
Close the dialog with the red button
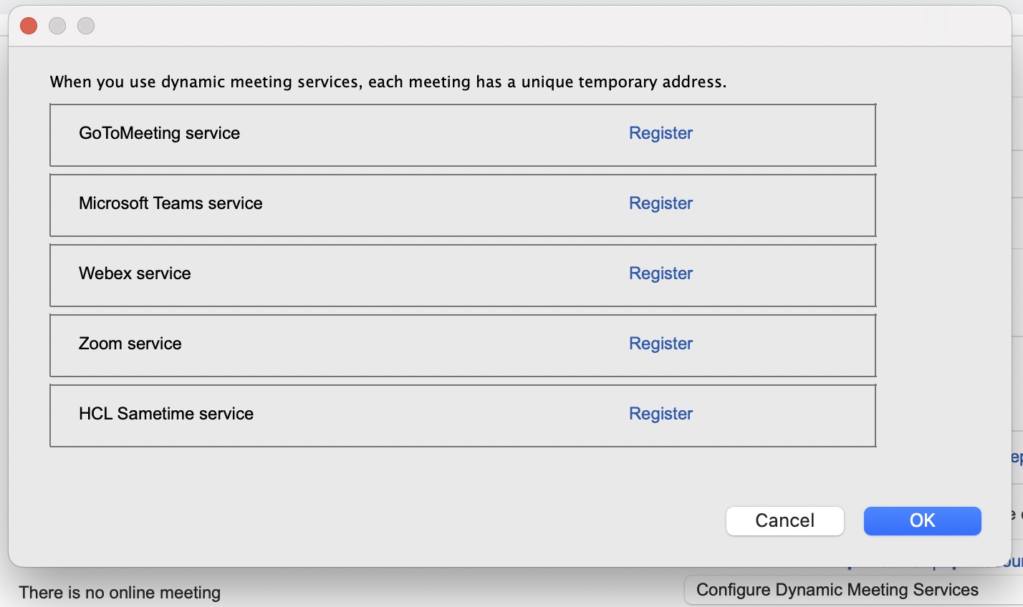tap(28, 25)
